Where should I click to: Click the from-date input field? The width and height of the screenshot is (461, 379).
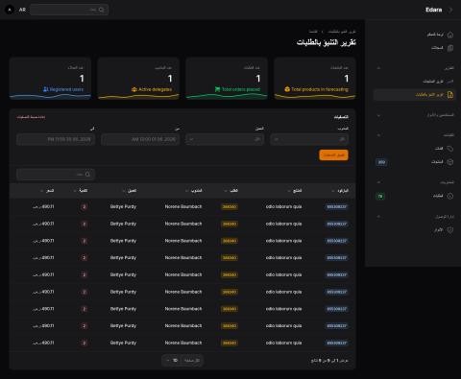point(140,139)
